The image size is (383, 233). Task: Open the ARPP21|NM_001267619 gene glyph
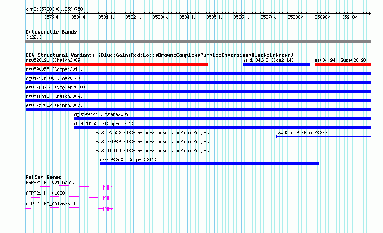click(x=69, y=208)
